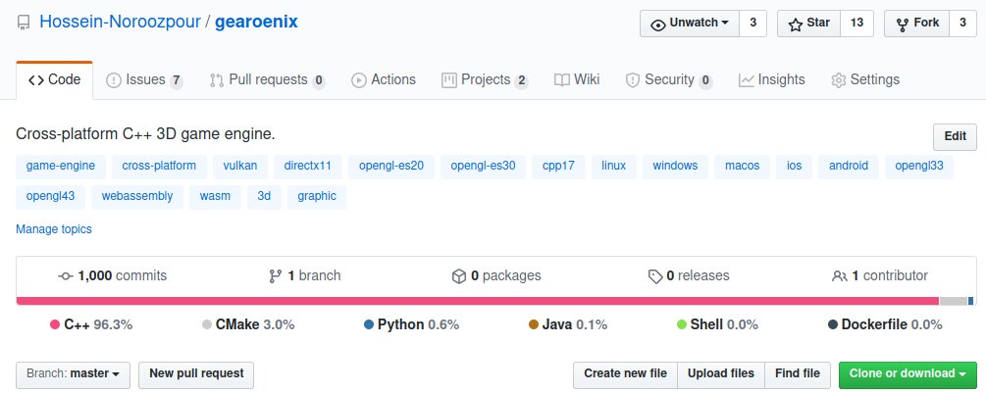The image size is (986, 394).
Task: Open the Security tab
Action: pos(669,80)
